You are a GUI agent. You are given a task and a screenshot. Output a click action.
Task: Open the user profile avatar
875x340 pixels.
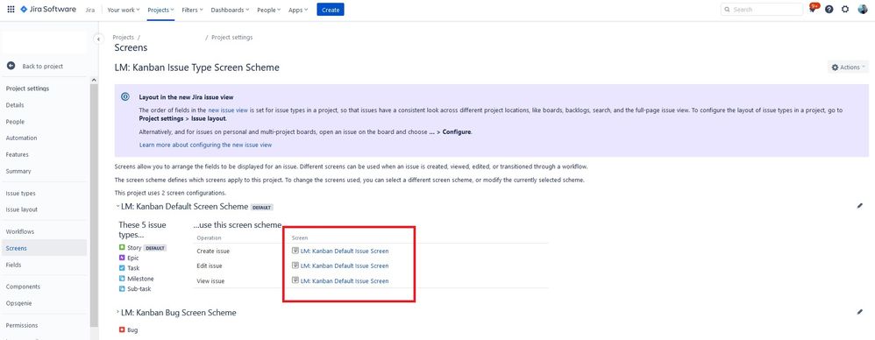(862, 10)
